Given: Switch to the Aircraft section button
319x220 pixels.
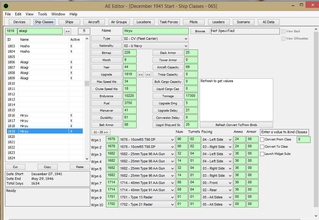Looking at the screenshot, I should [x=94, y=22].
